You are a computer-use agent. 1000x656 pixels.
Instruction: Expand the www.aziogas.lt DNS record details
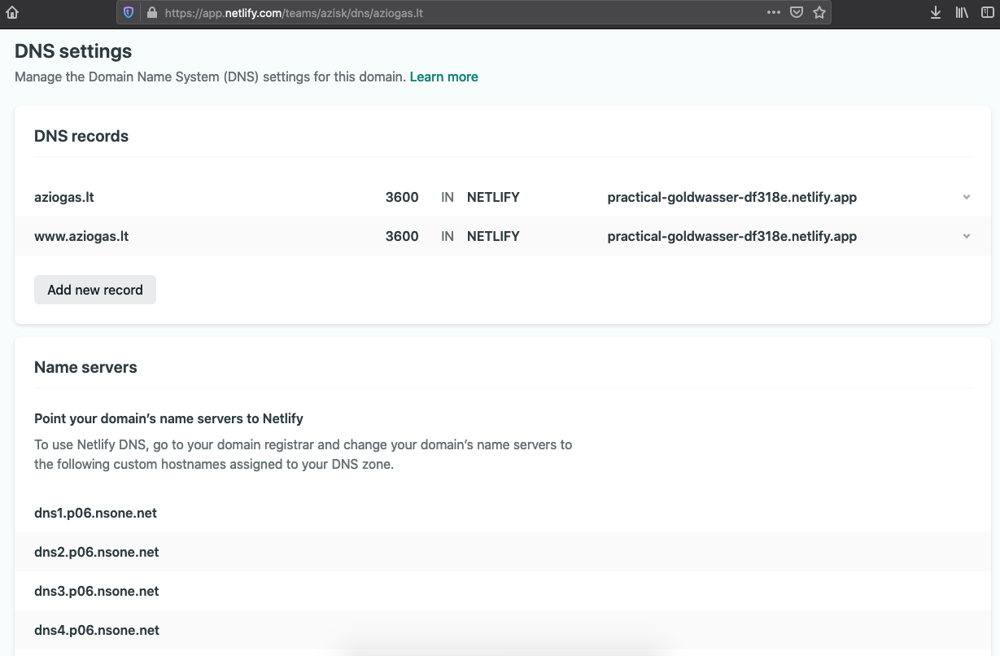point(966,236)
